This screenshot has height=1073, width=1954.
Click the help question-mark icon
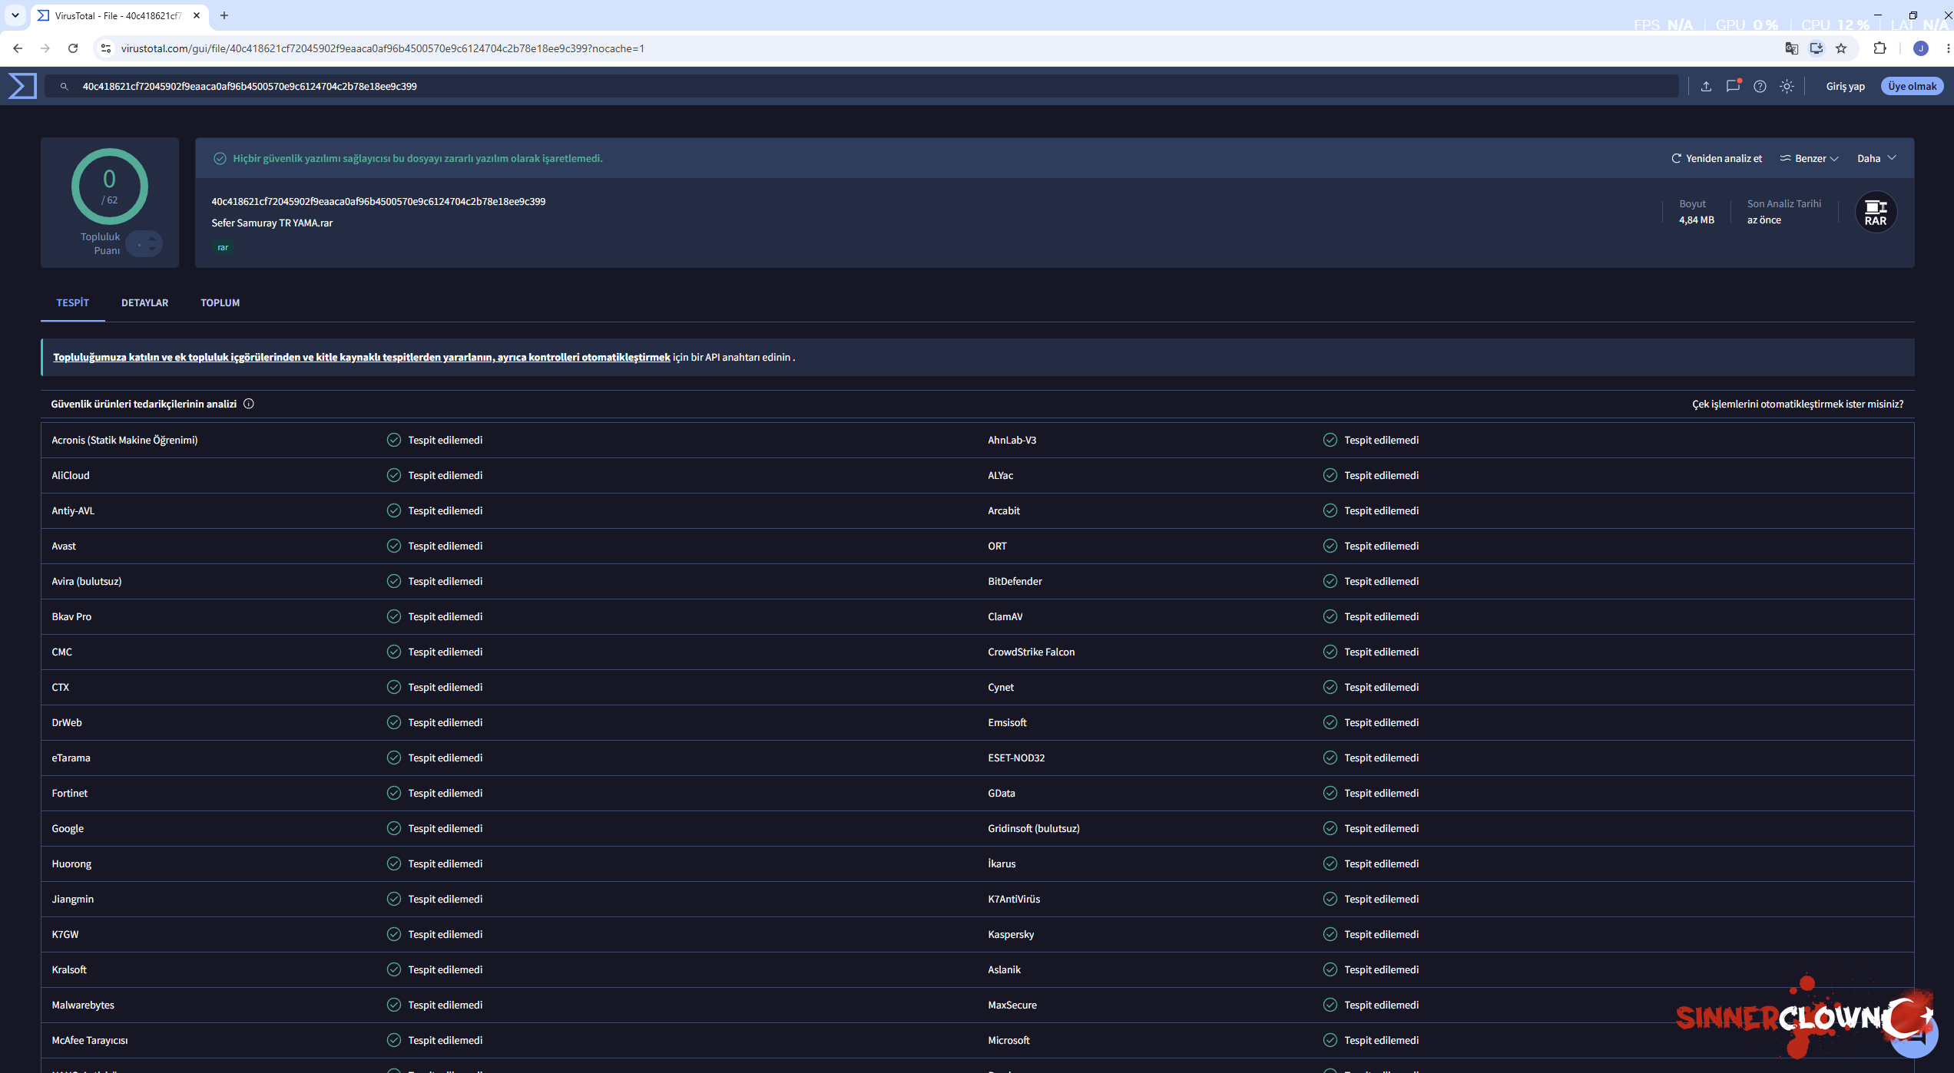[1760, 87]
